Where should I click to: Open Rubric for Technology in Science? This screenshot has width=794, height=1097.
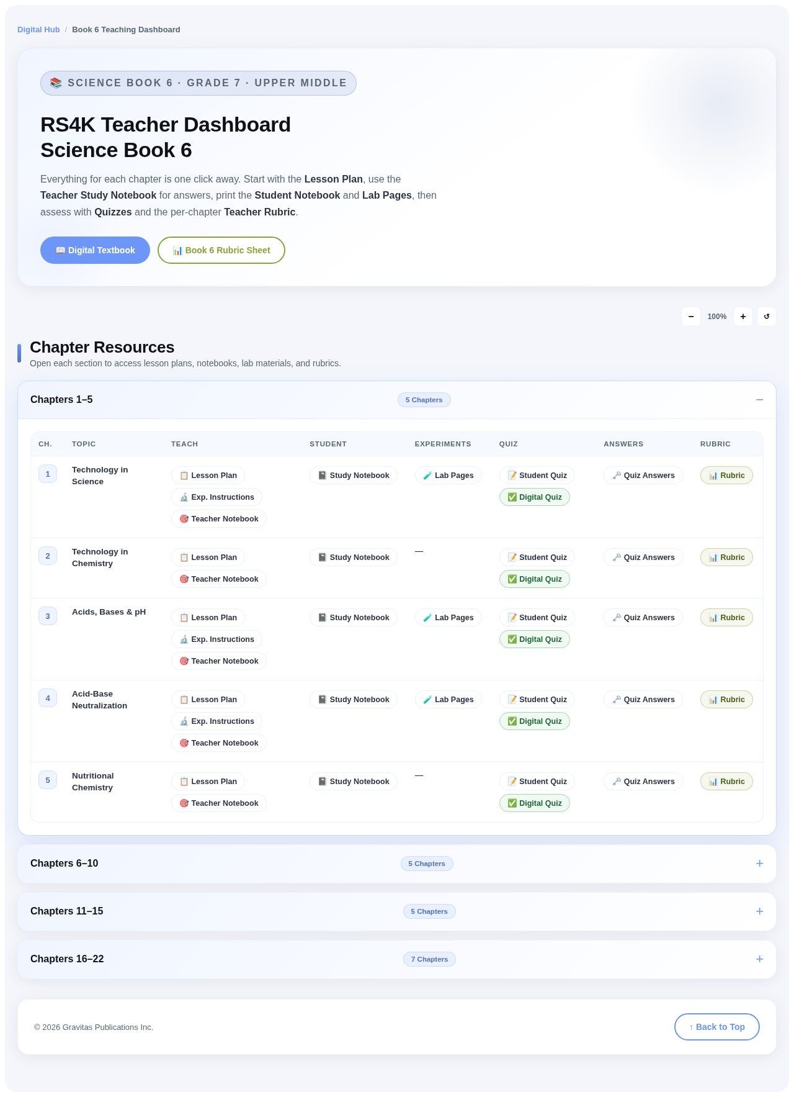[726, 476]
